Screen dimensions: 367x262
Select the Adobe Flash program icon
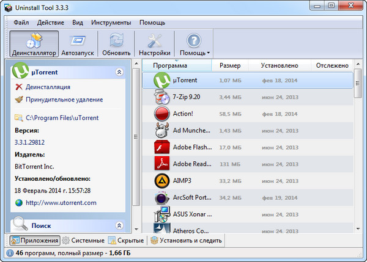tap(162, 147)
